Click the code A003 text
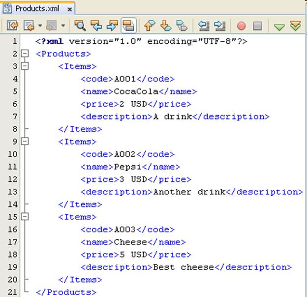The width and height of the screenshot is (307, 297). point(125,230)
